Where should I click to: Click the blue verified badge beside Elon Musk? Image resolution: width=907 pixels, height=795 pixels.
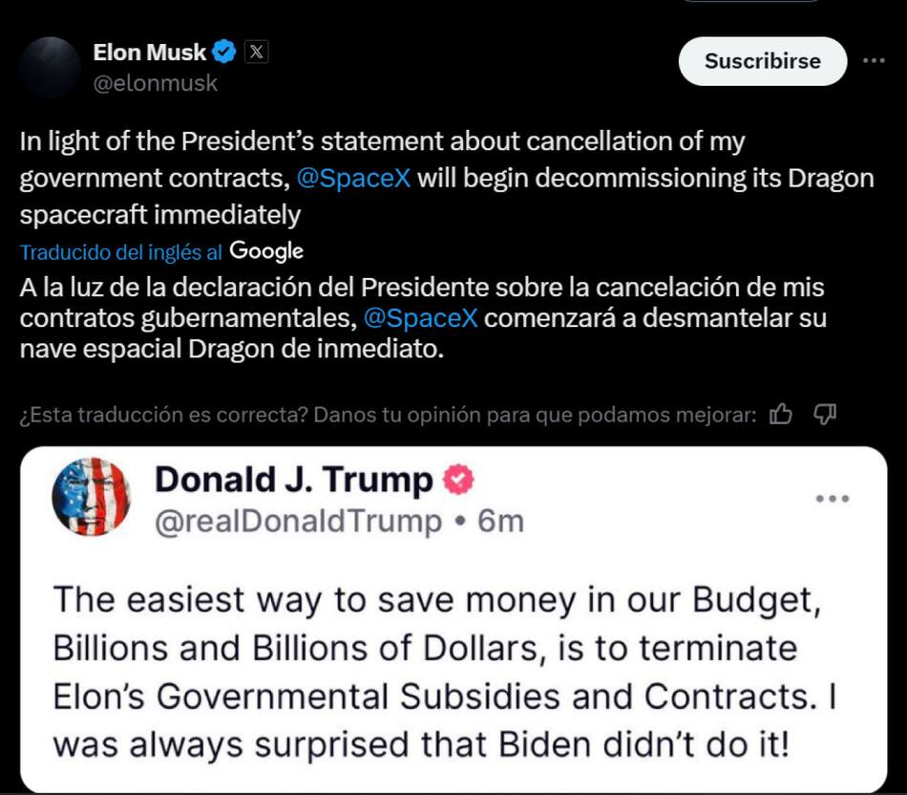click(225, 53)
